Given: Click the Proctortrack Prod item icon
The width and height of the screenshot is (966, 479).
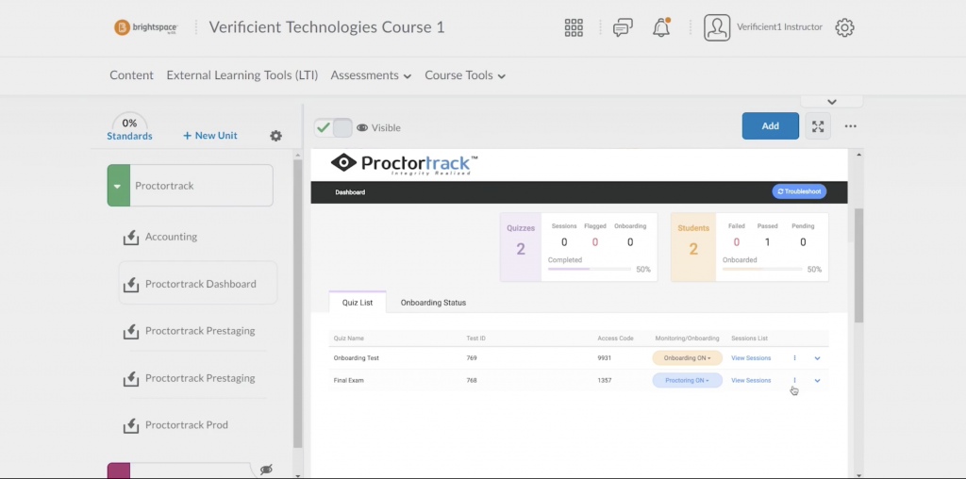Looking at the screenshot, I should click(130, 425).
